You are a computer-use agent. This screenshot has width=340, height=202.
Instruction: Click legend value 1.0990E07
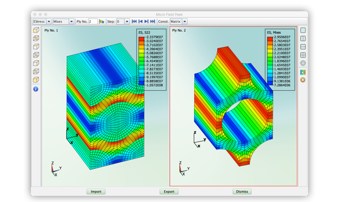[x=282, y=77]
